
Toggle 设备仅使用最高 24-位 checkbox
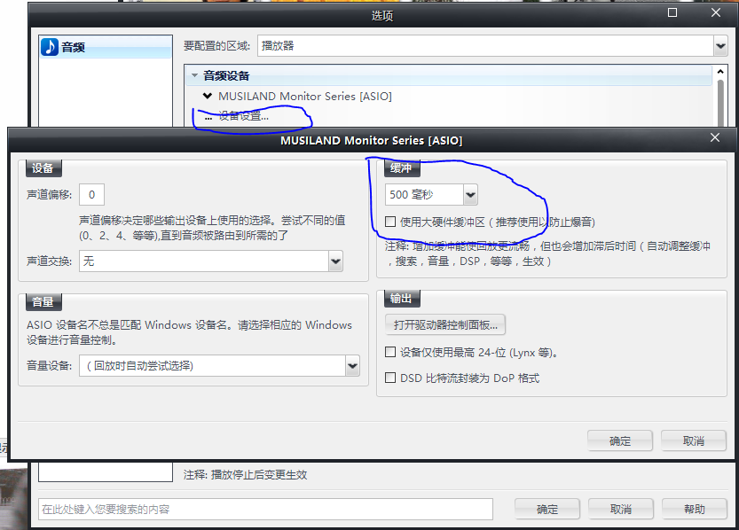(391, 352)
